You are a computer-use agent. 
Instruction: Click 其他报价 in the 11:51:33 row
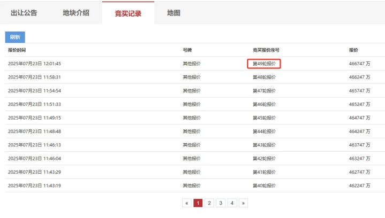(x=192, y=104)
